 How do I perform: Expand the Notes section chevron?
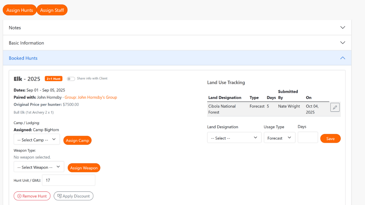click(342, 28)
